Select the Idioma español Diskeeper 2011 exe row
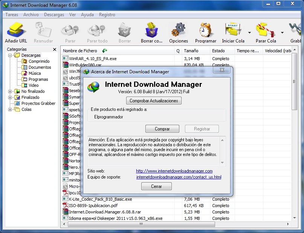Screen dimensions: 304x233 [x=176, y=218]
